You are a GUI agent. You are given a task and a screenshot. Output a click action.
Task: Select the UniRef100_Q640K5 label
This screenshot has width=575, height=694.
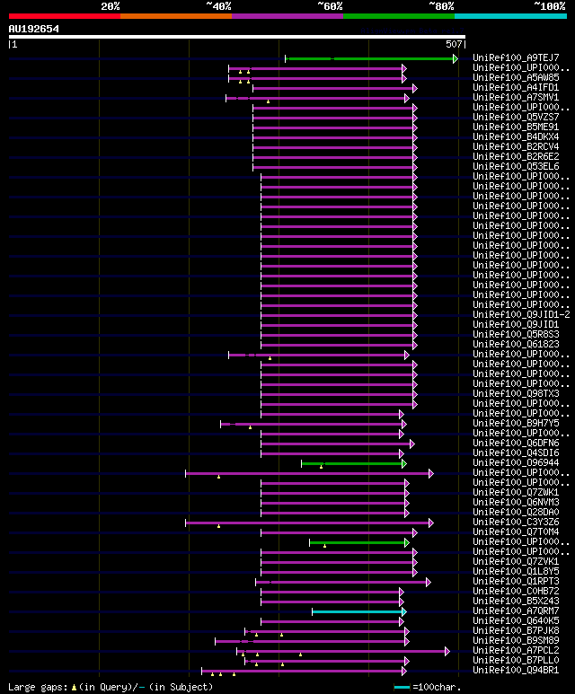click(x=516, y=621)
